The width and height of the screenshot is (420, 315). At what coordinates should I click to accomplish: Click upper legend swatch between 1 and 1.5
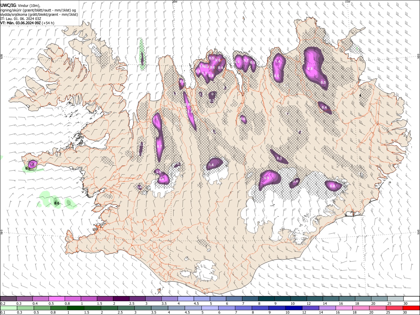tap(89, 299)
